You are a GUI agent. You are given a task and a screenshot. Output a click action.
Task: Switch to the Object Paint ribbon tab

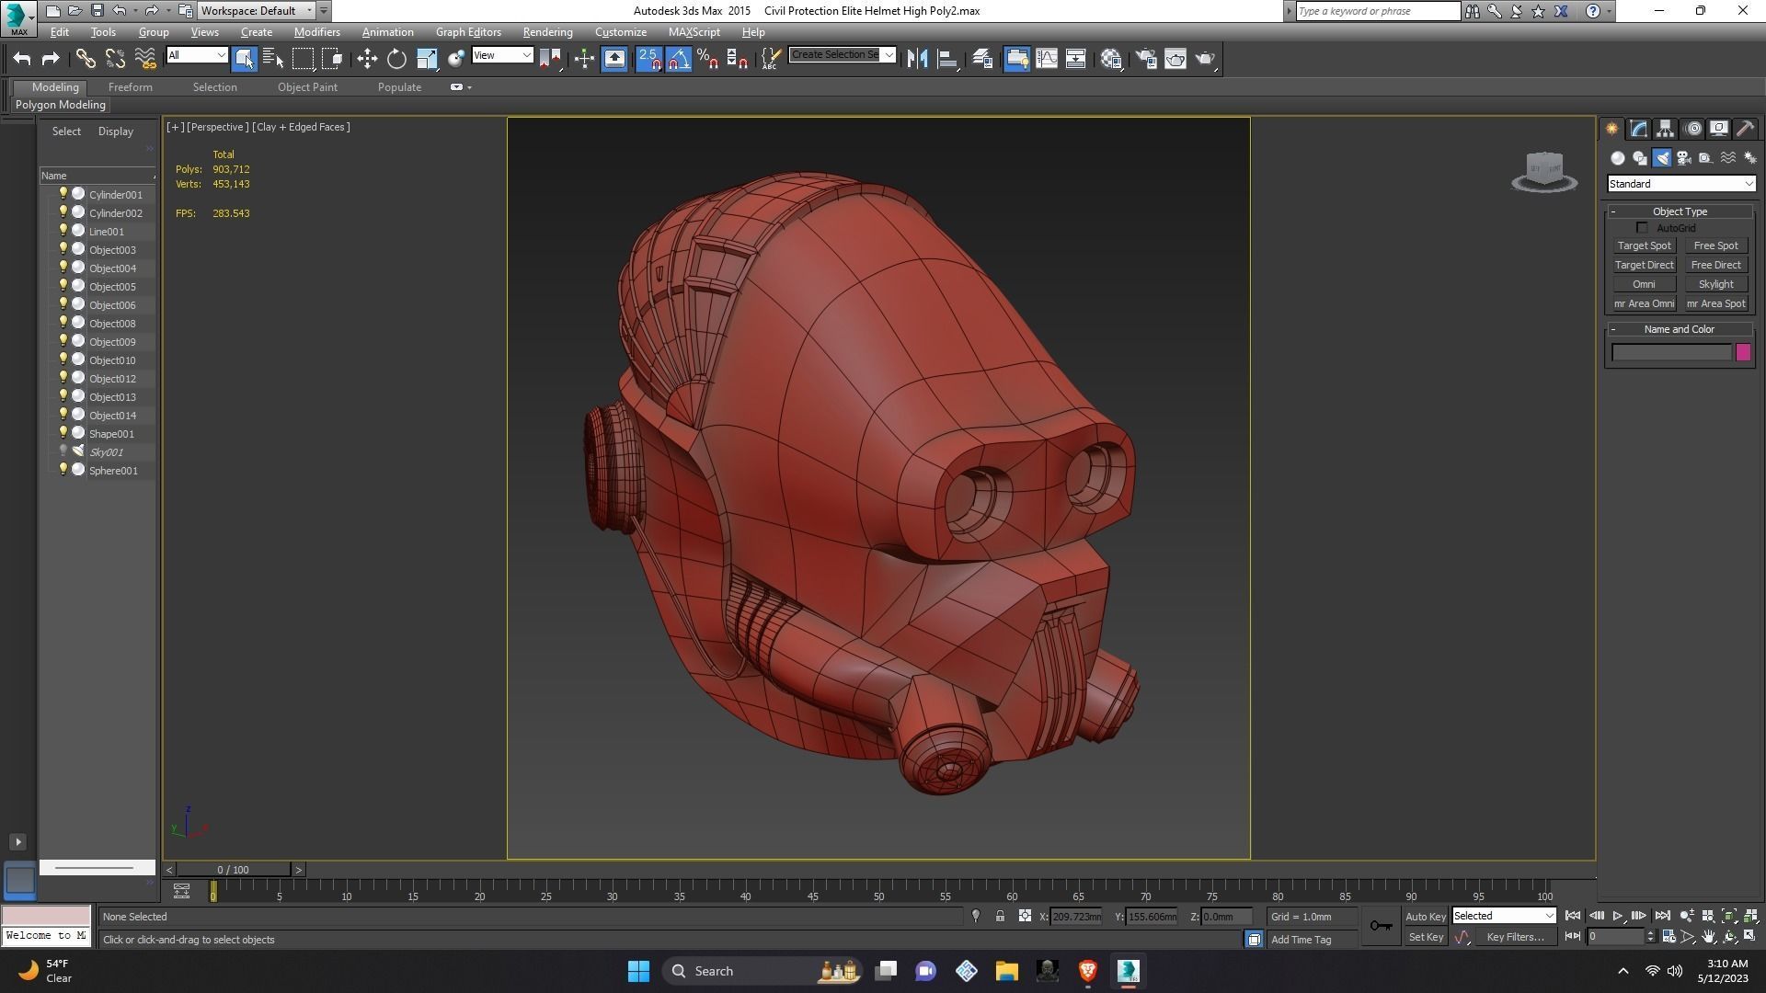coord(308,86)
